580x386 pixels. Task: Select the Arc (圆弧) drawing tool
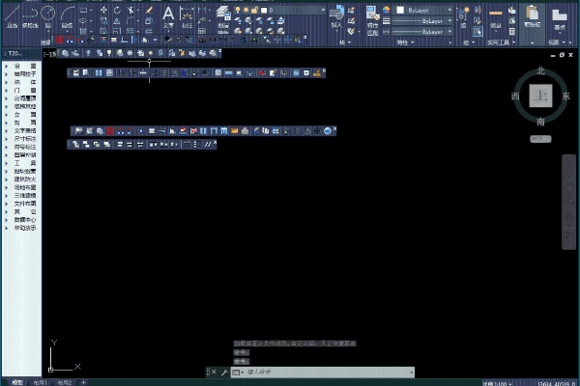coord(67,13)
